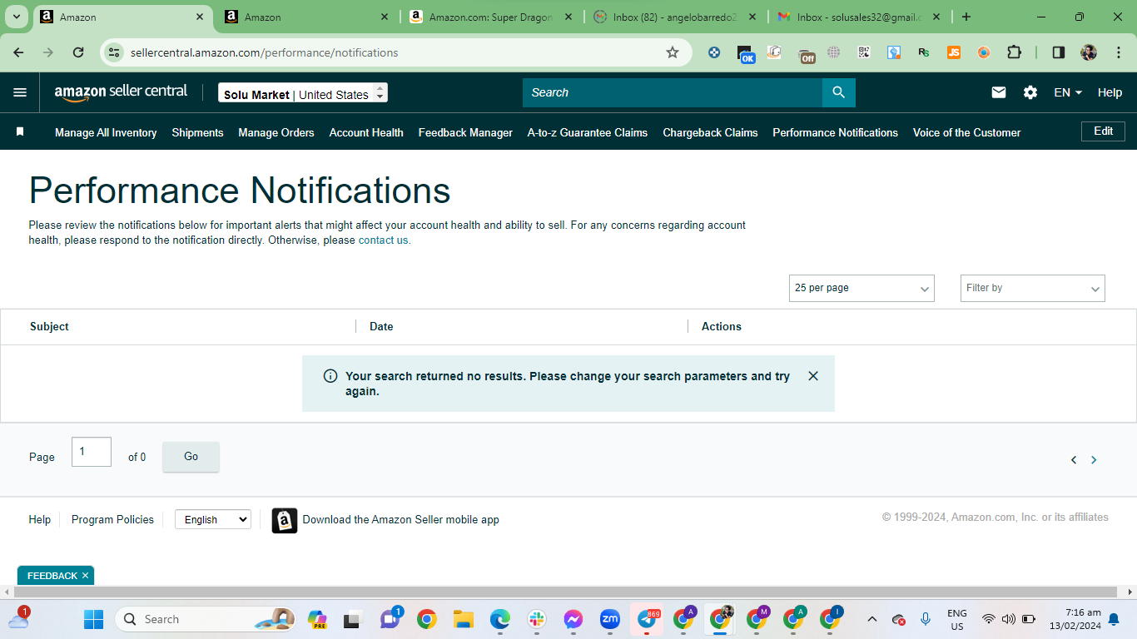Reload the current page

78,52
